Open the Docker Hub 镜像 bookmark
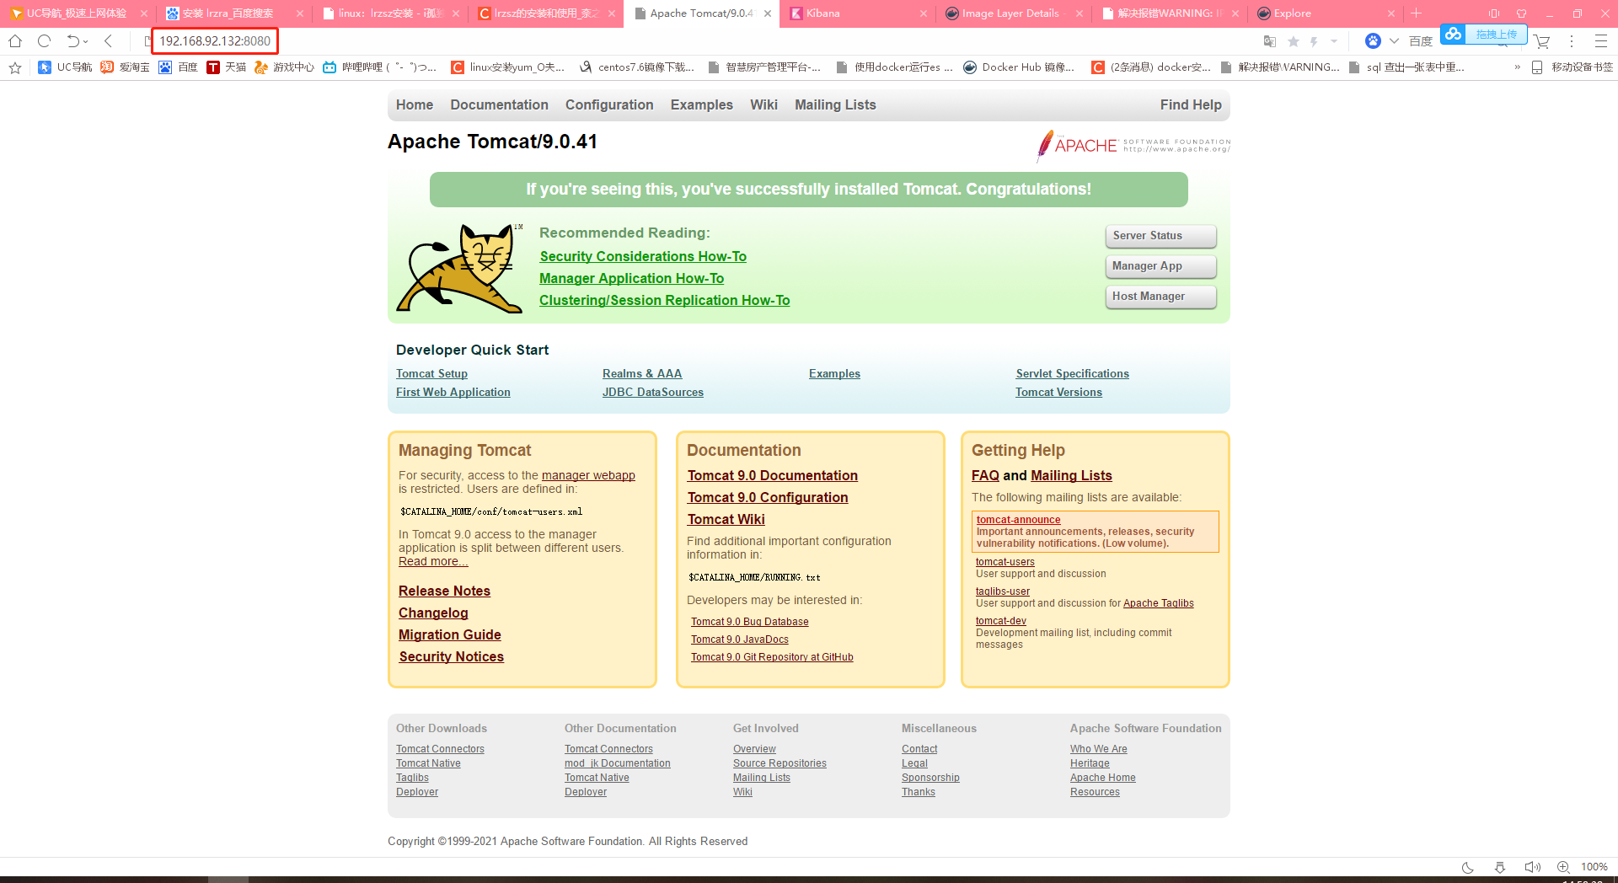Image resolution: width=1618 pixels, height=883 pixels. click(1019, 67)
